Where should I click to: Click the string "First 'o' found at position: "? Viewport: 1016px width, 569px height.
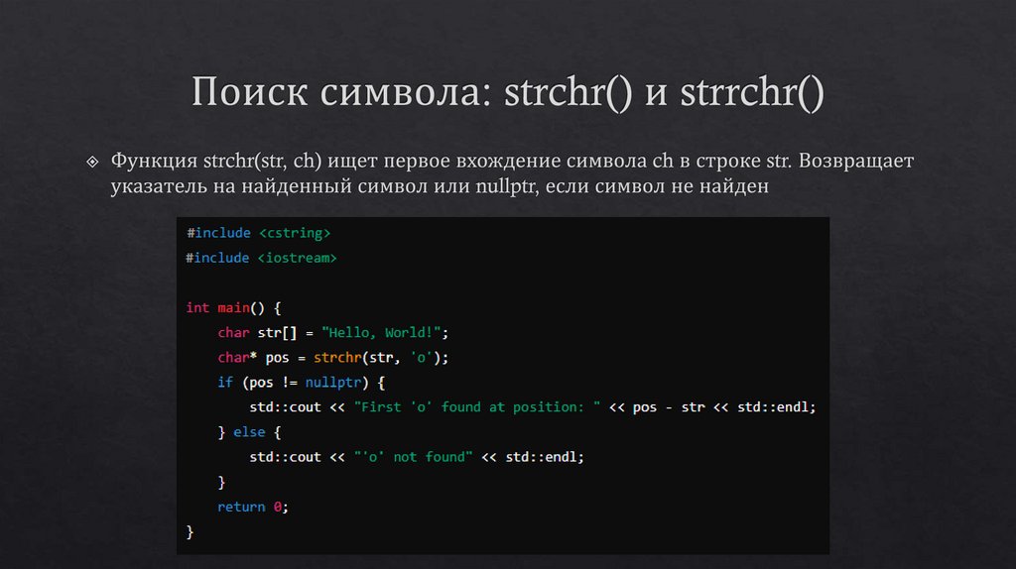pos(477,407)
